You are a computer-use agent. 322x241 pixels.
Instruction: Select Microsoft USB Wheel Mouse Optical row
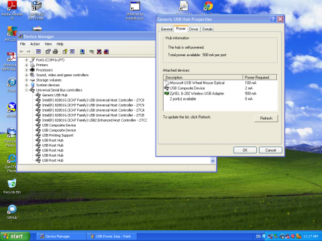click(x=220, y=83)
